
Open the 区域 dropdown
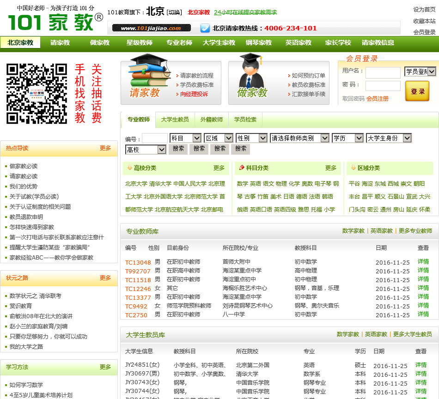(x=219, y=138)
